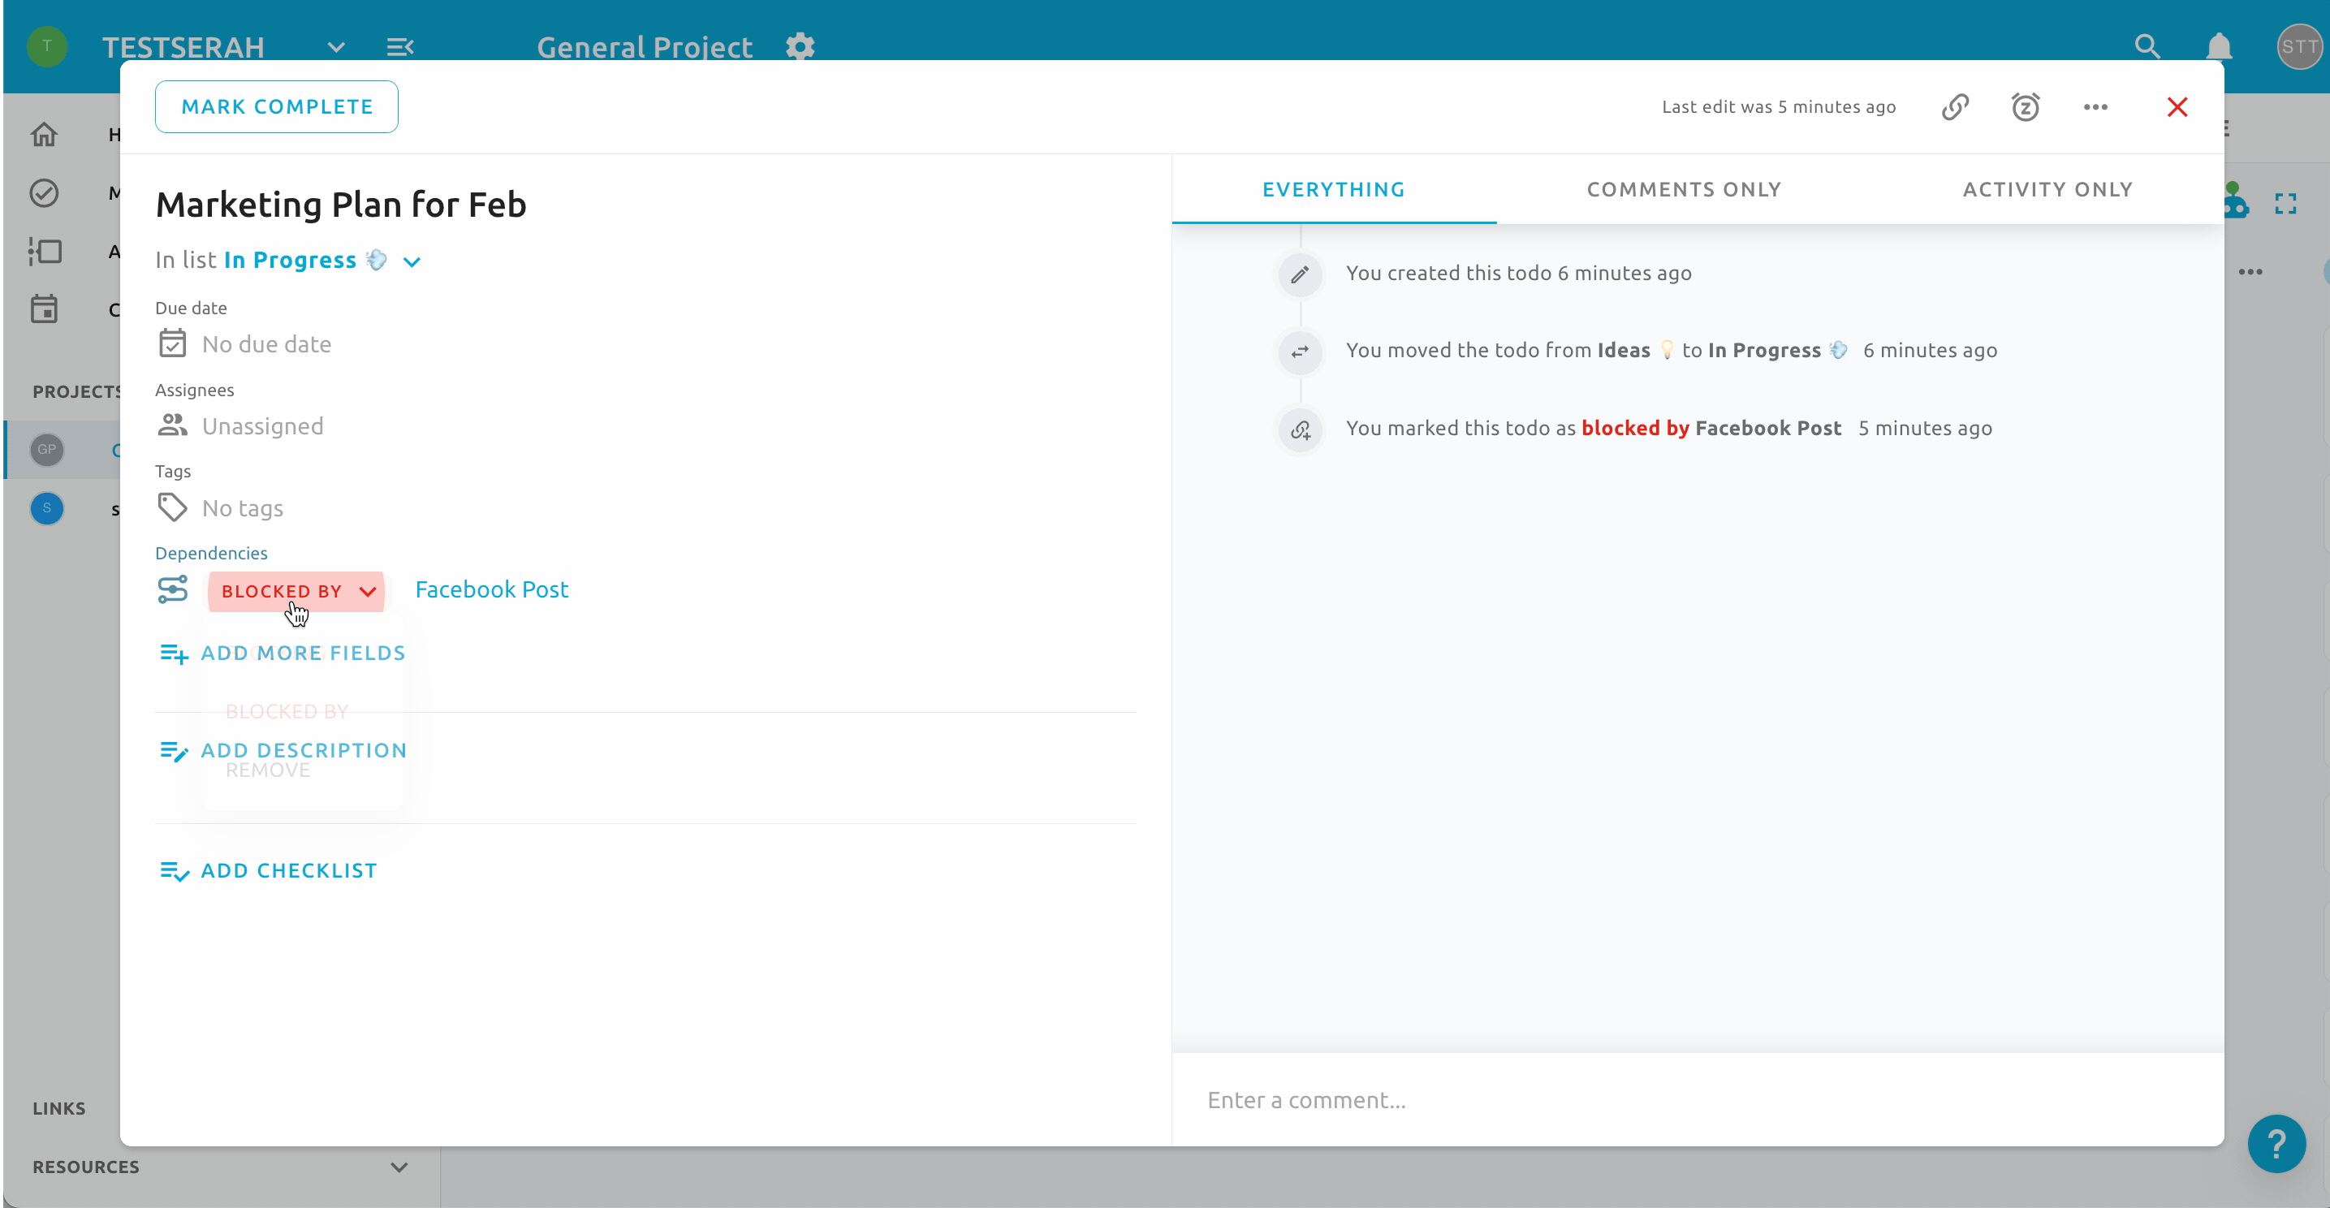Open the BLOCKED BY dependency dropdown
Viewport: 2330px width, 1208px height.
(296, 591)
